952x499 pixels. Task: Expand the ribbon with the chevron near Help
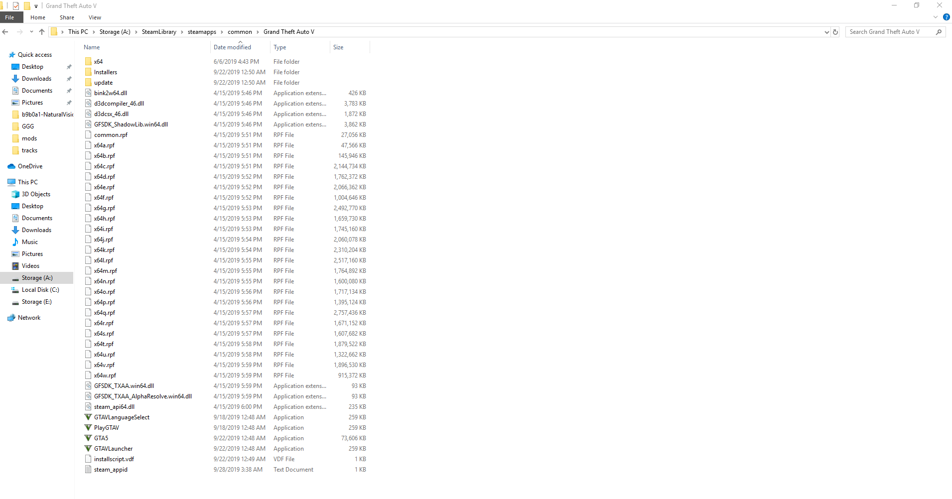point(935,17)
